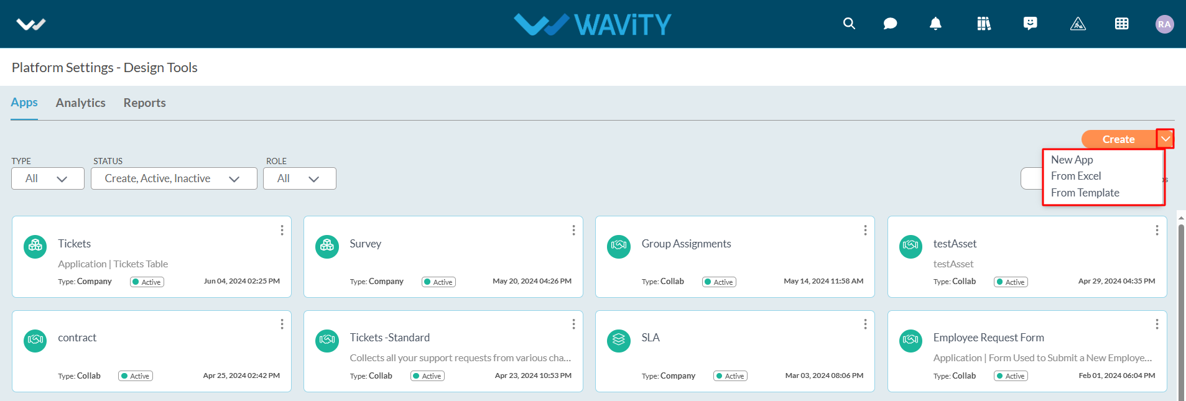Open the testAsset card three-dot menu

pos(1157,230)
